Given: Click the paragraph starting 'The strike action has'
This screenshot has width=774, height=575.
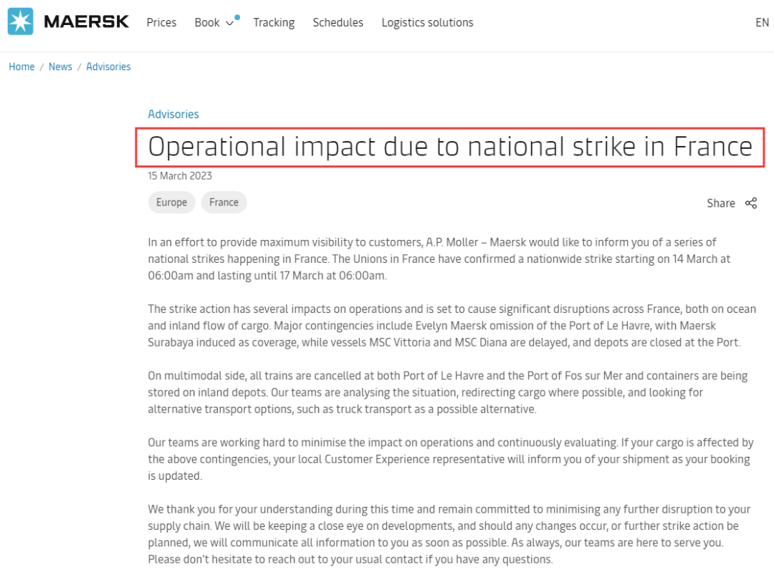Looking at the screenshot, I should [451, 326].
